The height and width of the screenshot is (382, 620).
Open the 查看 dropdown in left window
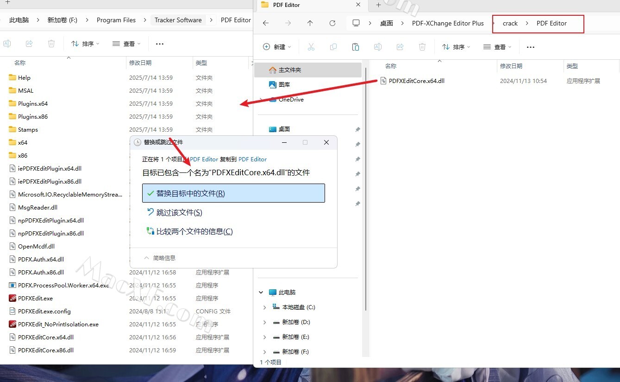126,44
